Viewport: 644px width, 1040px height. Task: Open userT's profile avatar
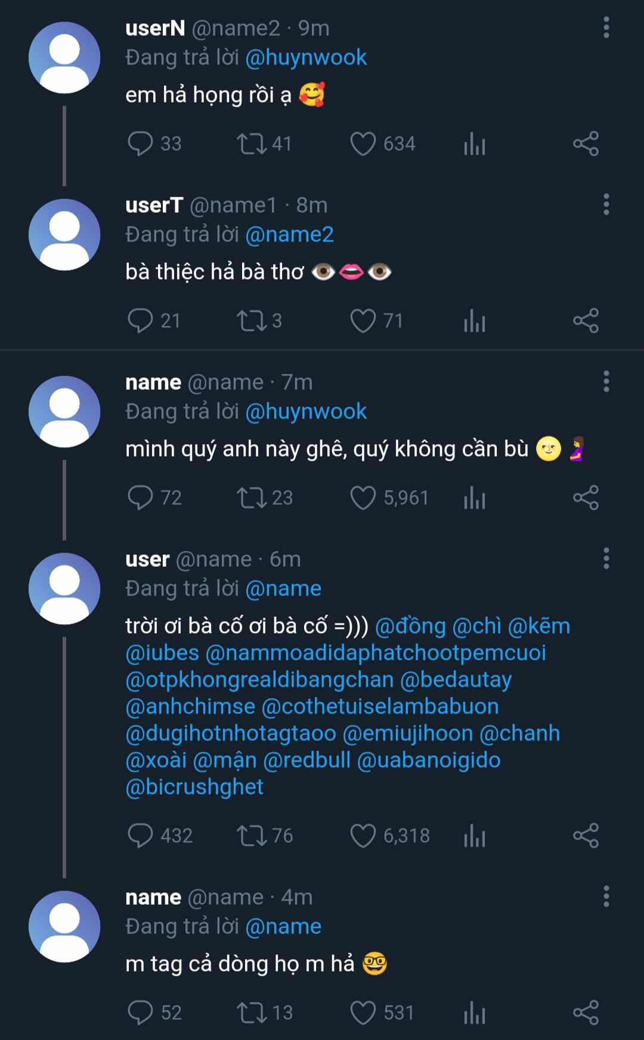click(x=64, y=235)
